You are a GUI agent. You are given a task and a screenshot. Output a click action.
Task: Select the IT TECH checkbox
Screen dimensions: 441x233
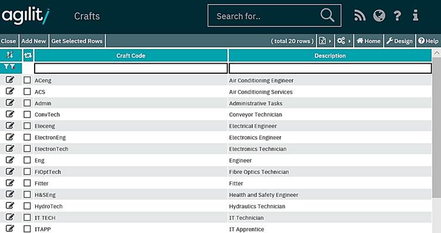tap(28, 218)
